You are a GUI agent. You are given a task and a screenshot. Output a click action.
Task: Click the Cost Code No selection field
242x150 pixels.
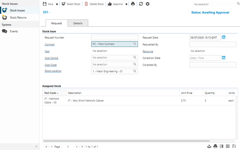click(115, 65)
